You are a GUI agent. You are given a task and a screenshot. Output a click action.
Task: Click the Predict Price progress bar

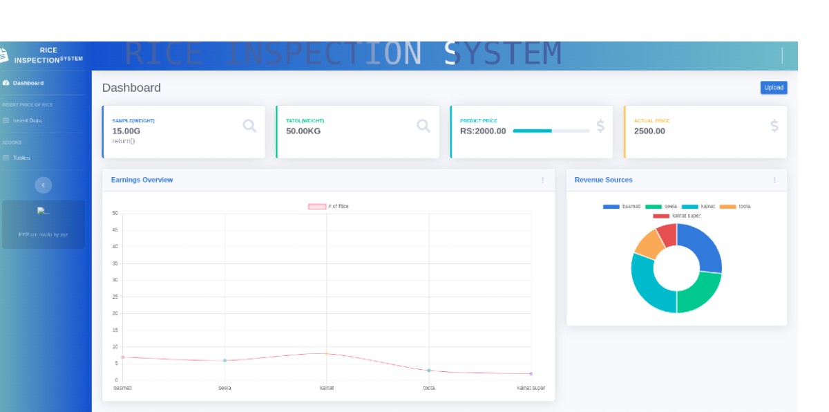551,131
